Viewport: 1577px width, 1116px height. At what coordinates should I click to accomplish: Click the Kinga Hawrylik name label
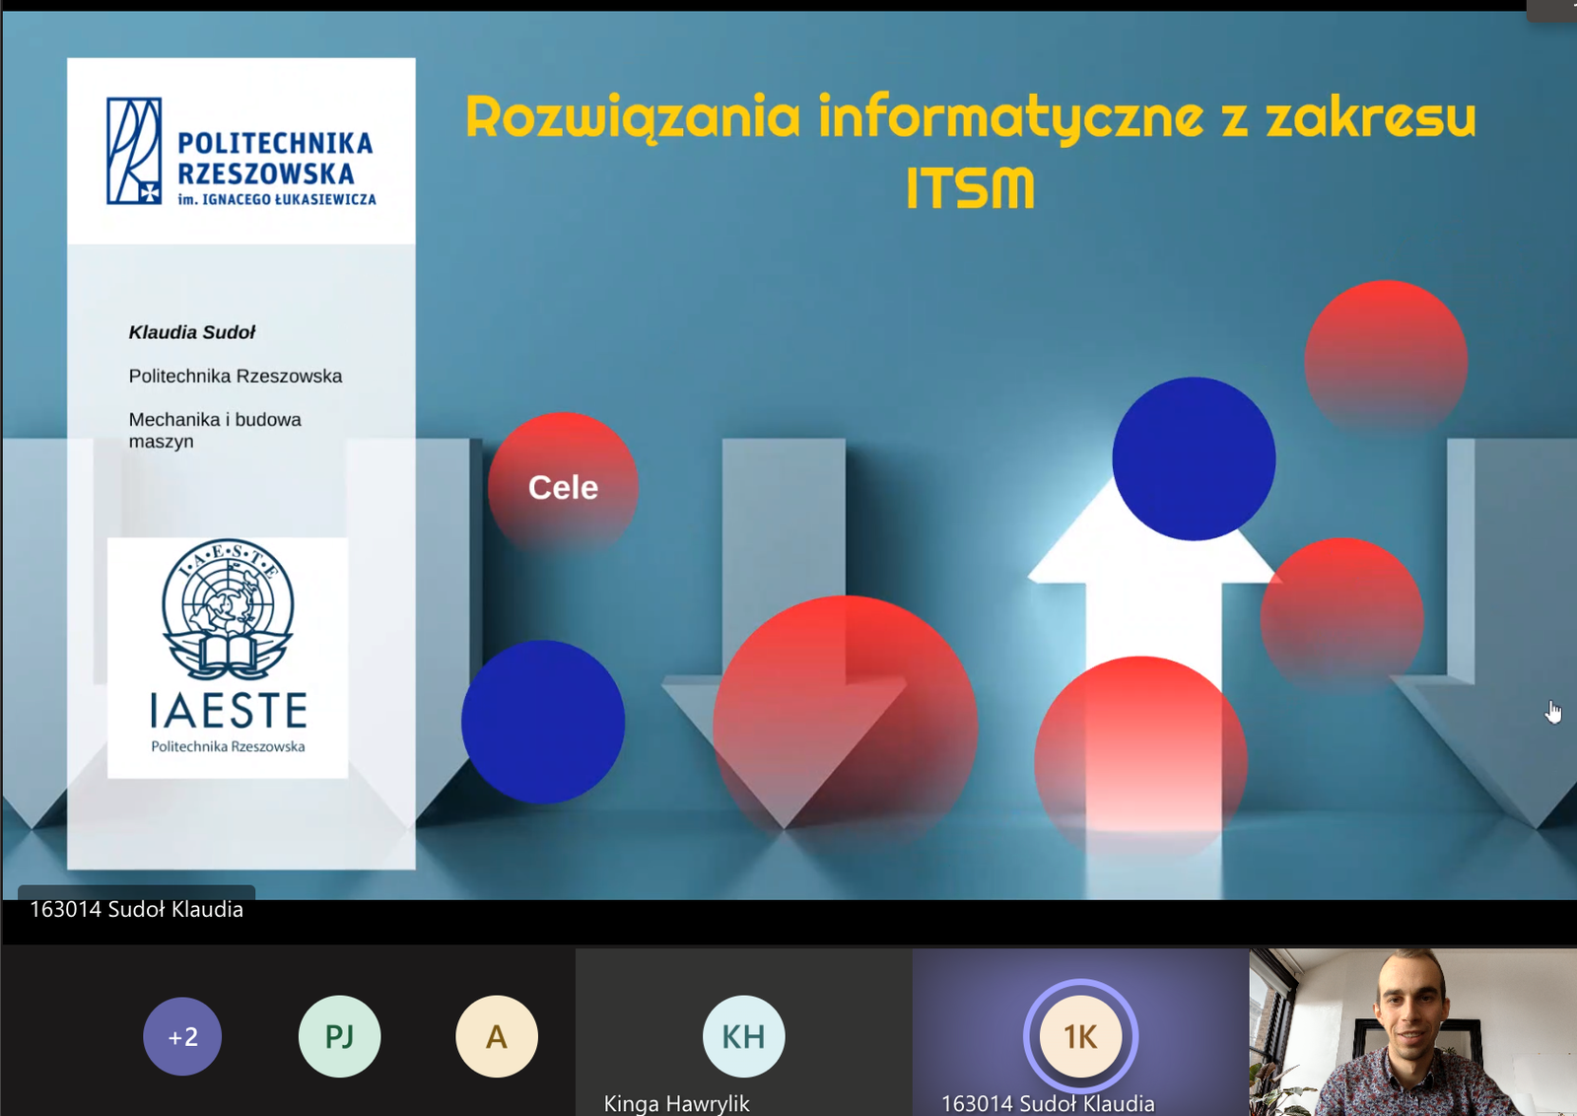tap(676, 1103)
